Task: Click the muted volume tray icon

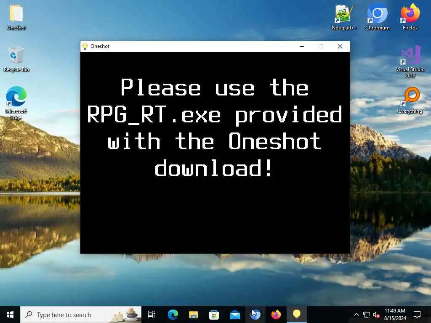Action: [x=376, y=315]
